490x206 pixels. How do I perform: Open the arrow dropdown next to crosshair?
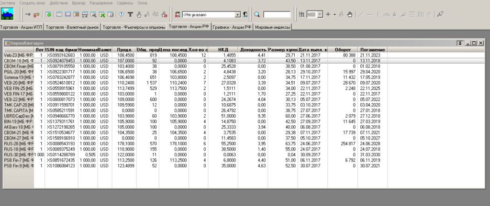pos(334,14)
